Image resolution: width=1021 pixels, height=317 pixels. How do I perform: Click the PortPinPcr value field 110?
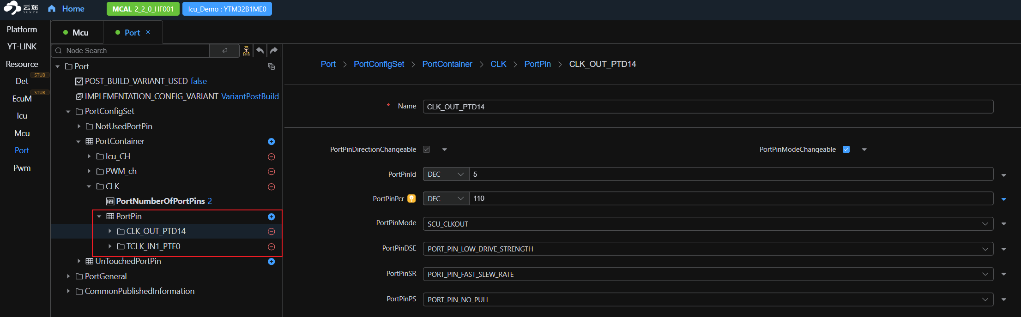click(731, 199)
